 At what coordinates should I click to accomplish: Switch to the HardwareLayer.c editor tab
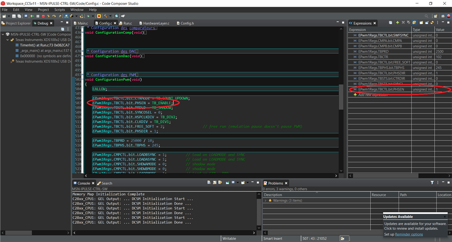156,23
